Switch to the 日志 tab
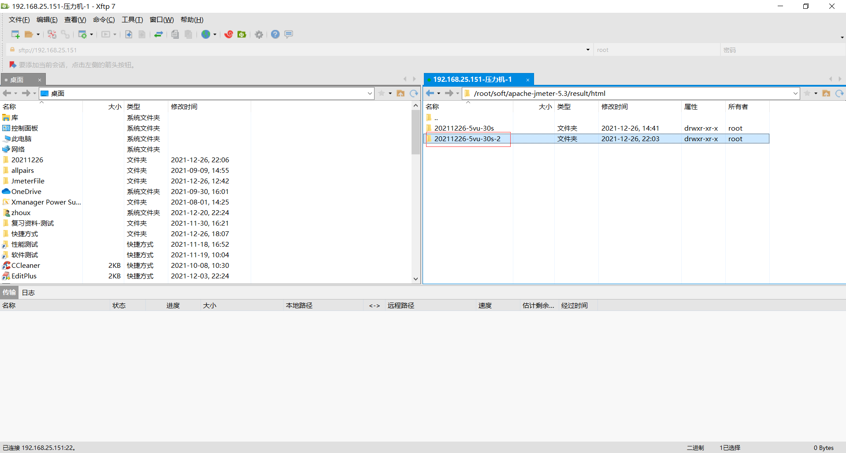 tap(28, 292)
